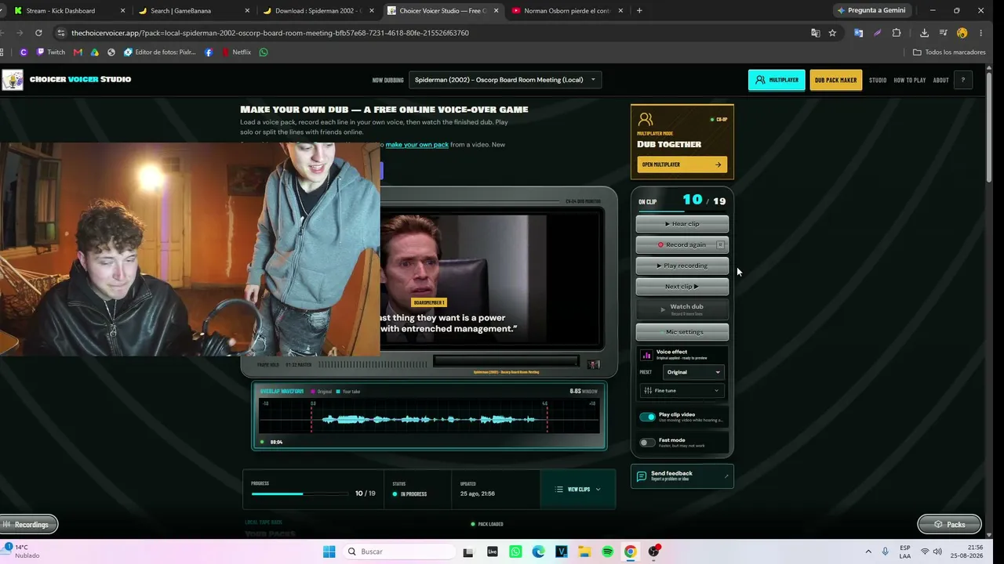The image size is (1004, 564).
Task: Open the WhatsApp bookmark icon
Action: point(264,52)
